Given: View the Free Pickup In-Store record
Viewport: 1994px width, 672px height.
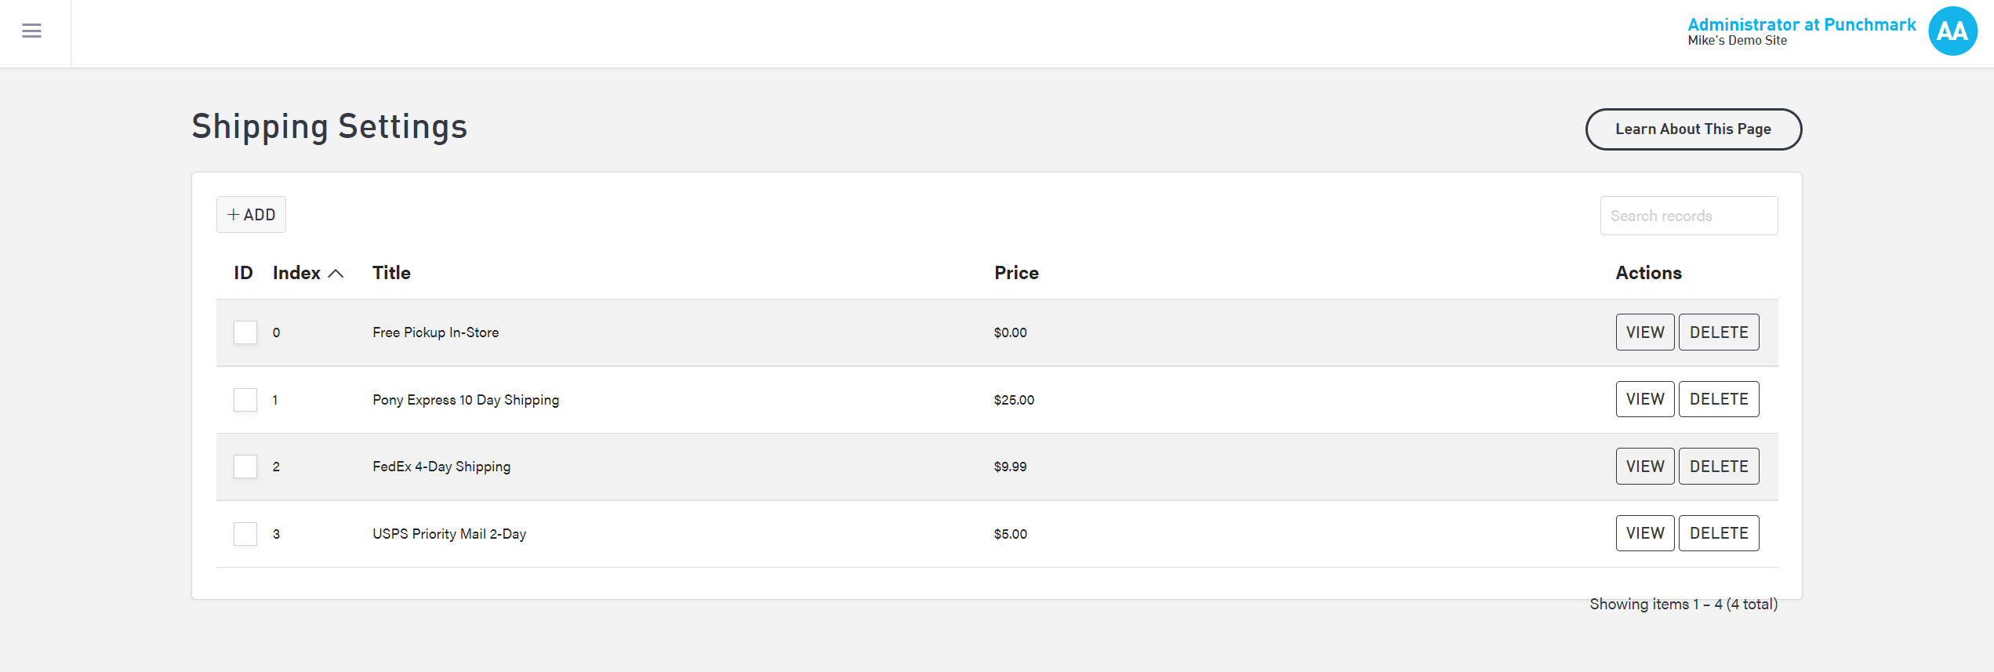Looking at the screenshot, I should coord(1644,332).
